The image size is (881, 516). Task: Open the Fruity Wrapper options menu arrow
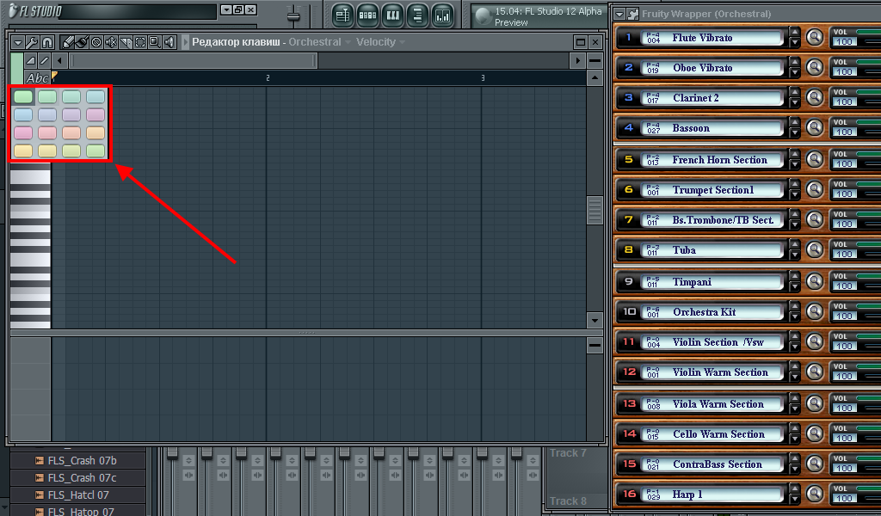pyautogui.click(x=619, y=14)
